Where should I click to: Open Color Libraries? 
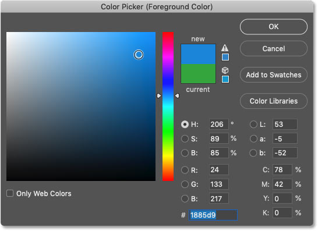tap(274, 101)
